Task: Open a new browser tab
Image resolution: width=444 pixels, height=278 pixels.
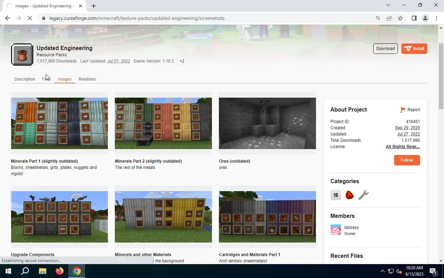Action: point(94,6)
